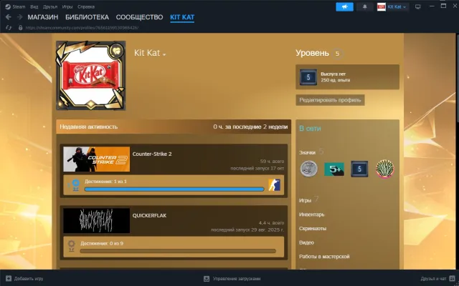Click the Add a game plus icon
This screenshot has width=459, height=286.
tap(9, 278)
